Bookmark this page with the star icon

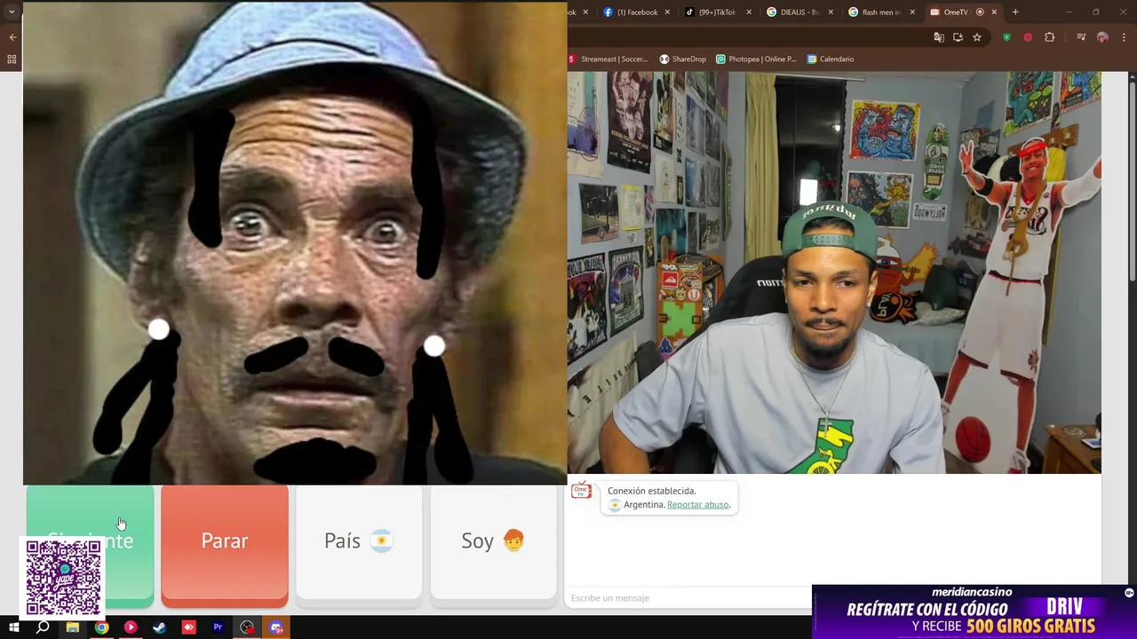[977, 37]
